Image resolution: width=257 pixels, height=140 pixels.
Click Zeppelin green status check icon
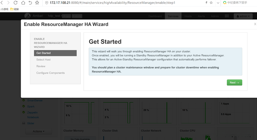23,112
